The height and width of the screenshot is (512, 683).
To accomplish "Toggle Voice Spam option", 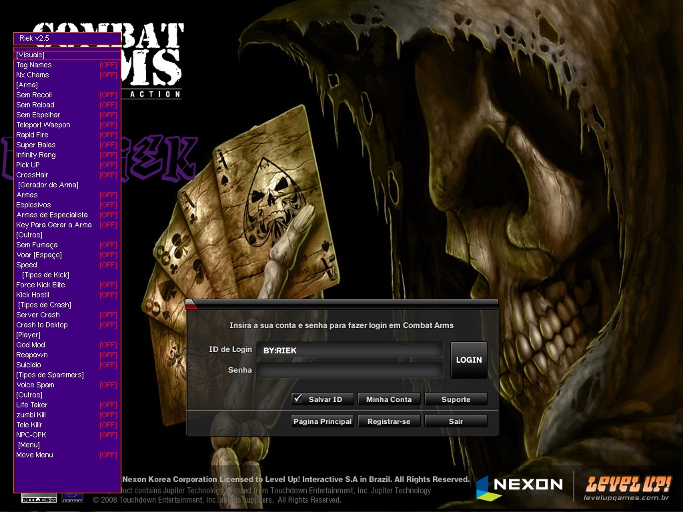I will point(67,385).
